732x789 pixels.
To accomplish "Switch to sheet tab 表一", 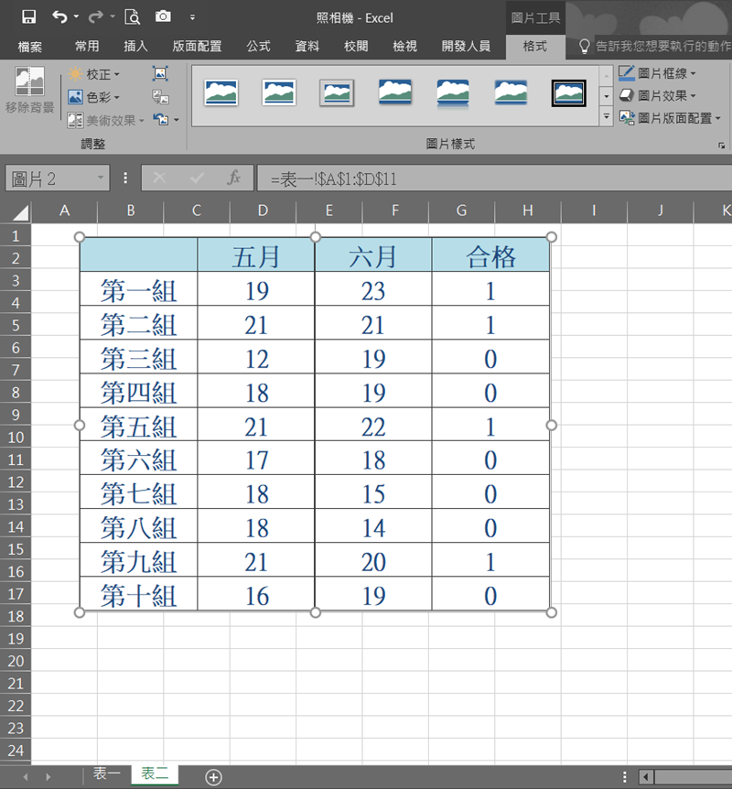I will [106, 774].
